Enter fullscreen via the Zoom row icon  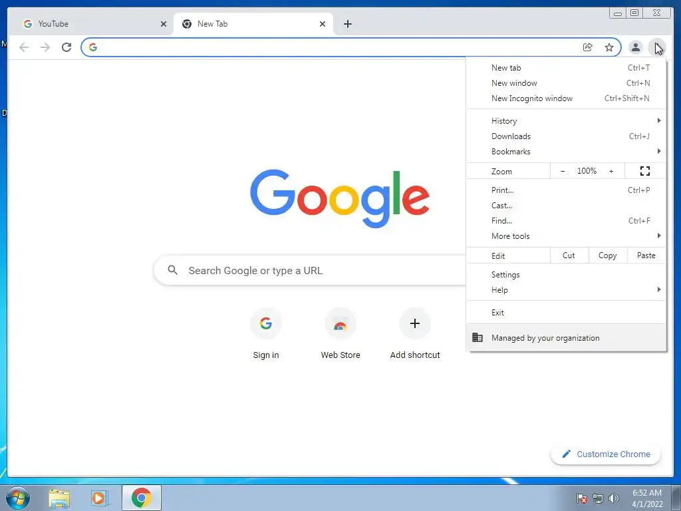645,171
